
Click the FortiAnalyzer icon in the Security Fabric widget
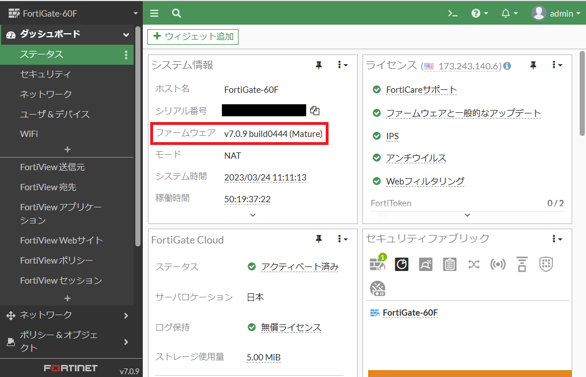(401, 264)
